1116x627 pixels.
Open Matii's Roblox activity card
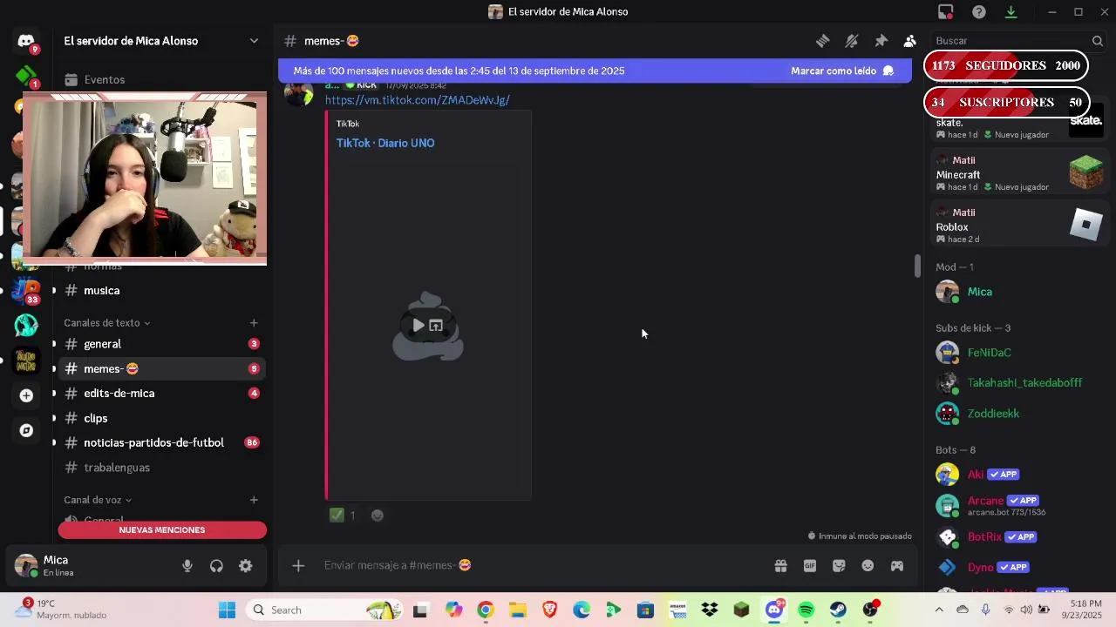[x=1018, y=226]
